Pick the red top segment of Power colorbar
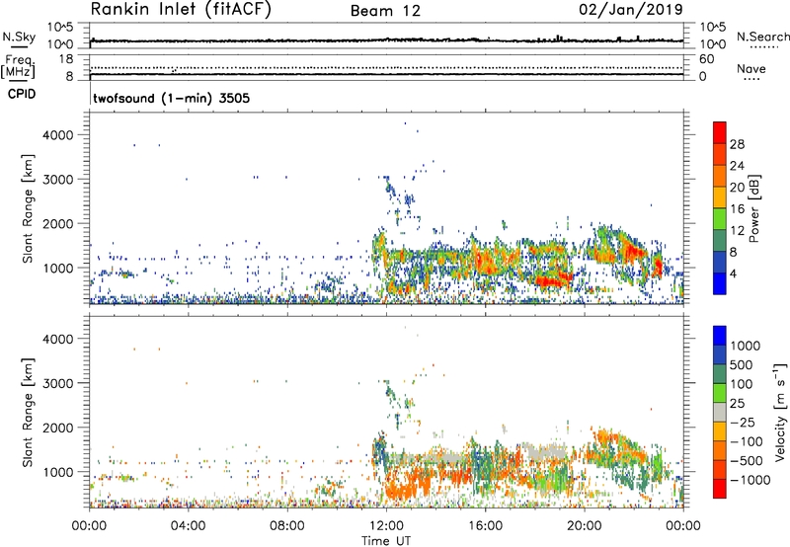This screenshot has width=790, height=547. coord(720,132)
